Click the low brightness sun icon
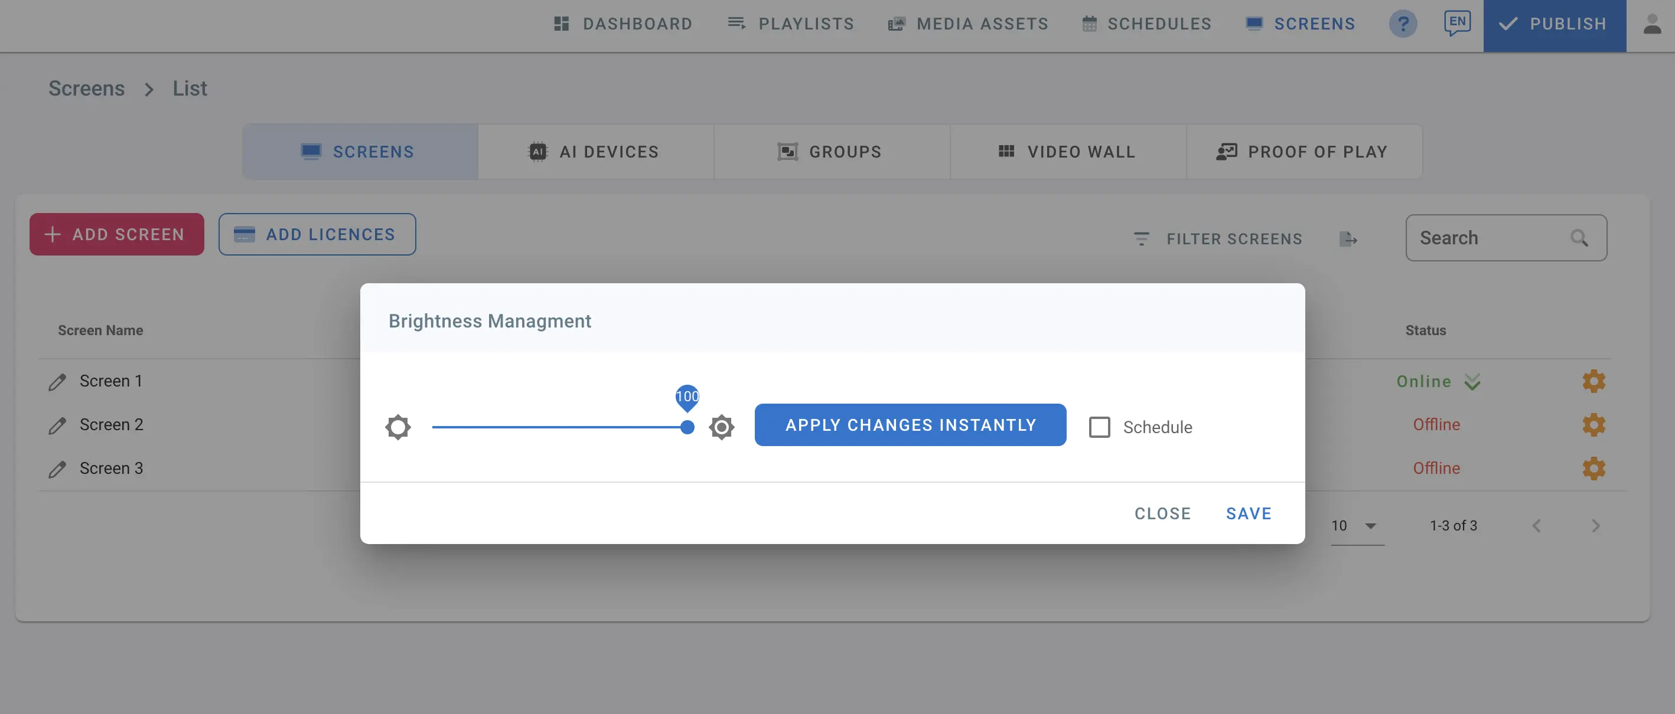 [397, 427]
